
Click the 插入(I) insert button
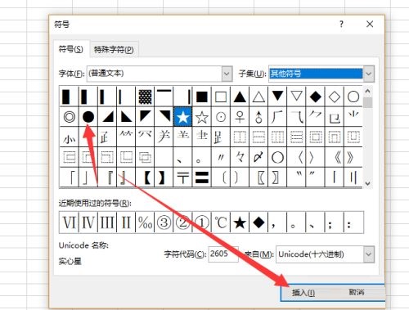tap(303, 293)
